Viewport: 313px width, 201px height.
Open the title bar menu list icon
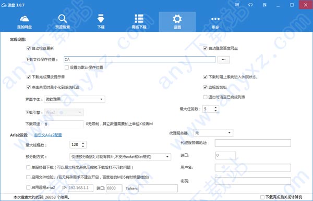[x=264, y=5]
